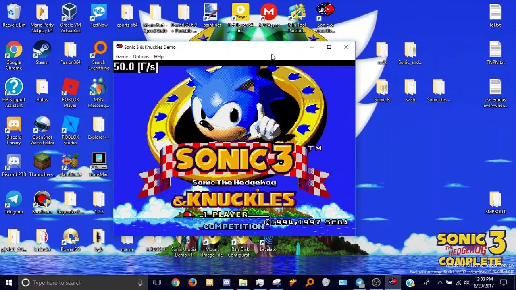
Task: Launch ROBLOX Studio shortcut
Action: pyautogui.click(x=70, y=131)
